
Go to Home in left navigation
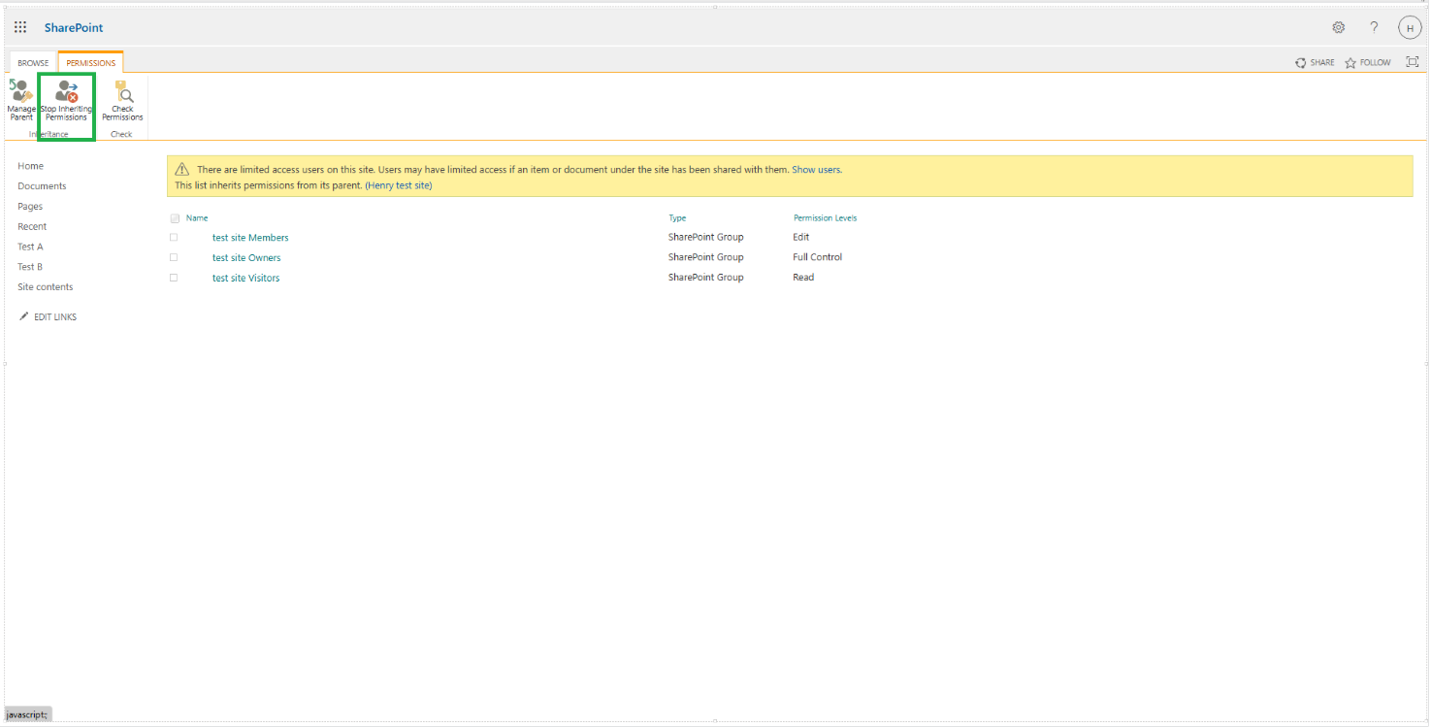pos(30,166)
